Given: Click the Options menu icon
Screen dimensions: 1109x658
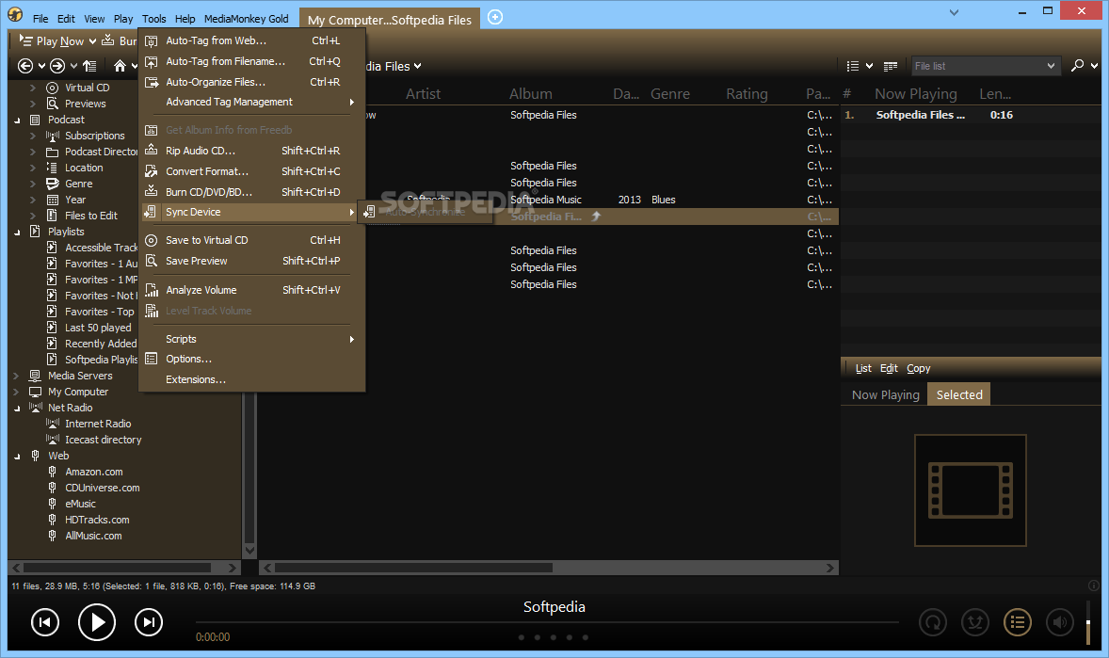Looking at the screenshot, I should pos(152,359).
